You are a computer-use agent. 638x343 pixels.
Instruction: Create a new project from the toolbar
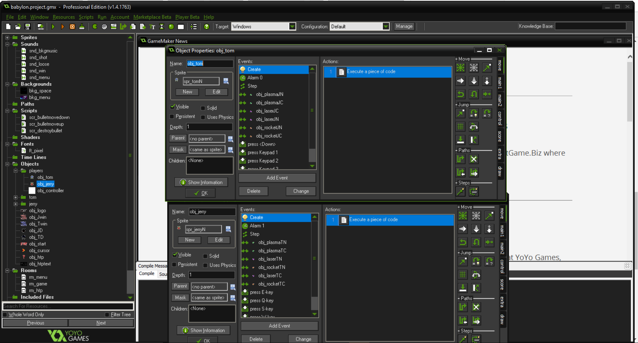pos(8,27)
